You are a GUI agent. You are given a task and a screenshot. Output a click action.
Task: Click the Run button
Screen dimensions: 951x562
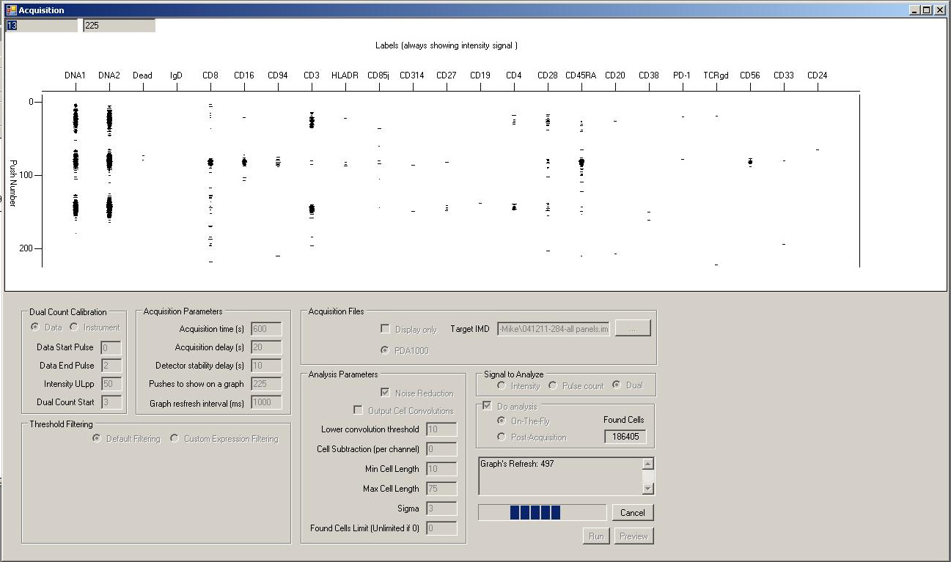click(596, 536)
